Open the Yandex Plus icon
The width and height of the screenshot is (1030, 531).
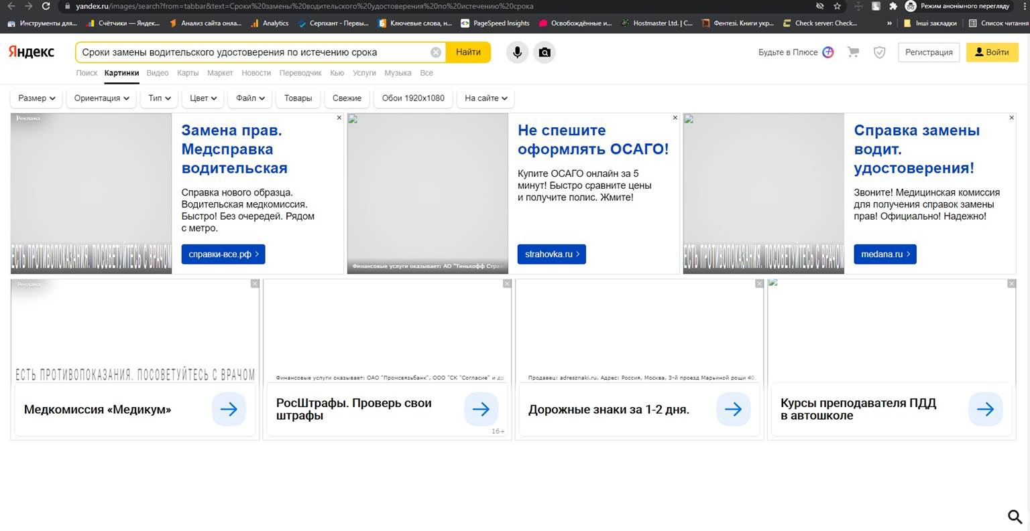point(828,52)
